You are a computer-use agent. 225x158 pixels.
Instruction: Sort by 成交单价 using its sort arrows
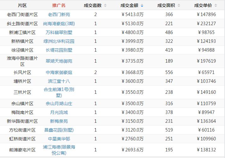pos(216,5)
